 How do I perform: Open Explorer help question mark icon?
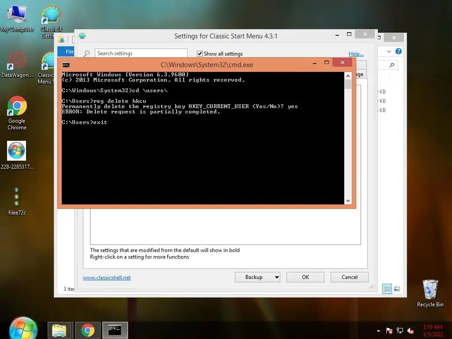click(x=399, y=51)
